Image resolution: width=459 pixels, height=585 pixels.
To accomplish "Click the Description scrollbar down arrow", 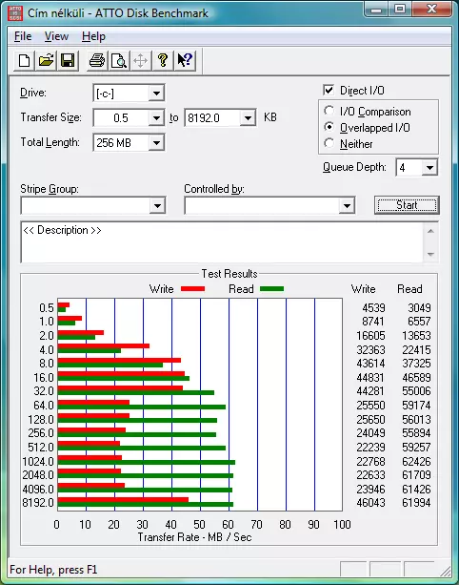I will tap(430, 254).
